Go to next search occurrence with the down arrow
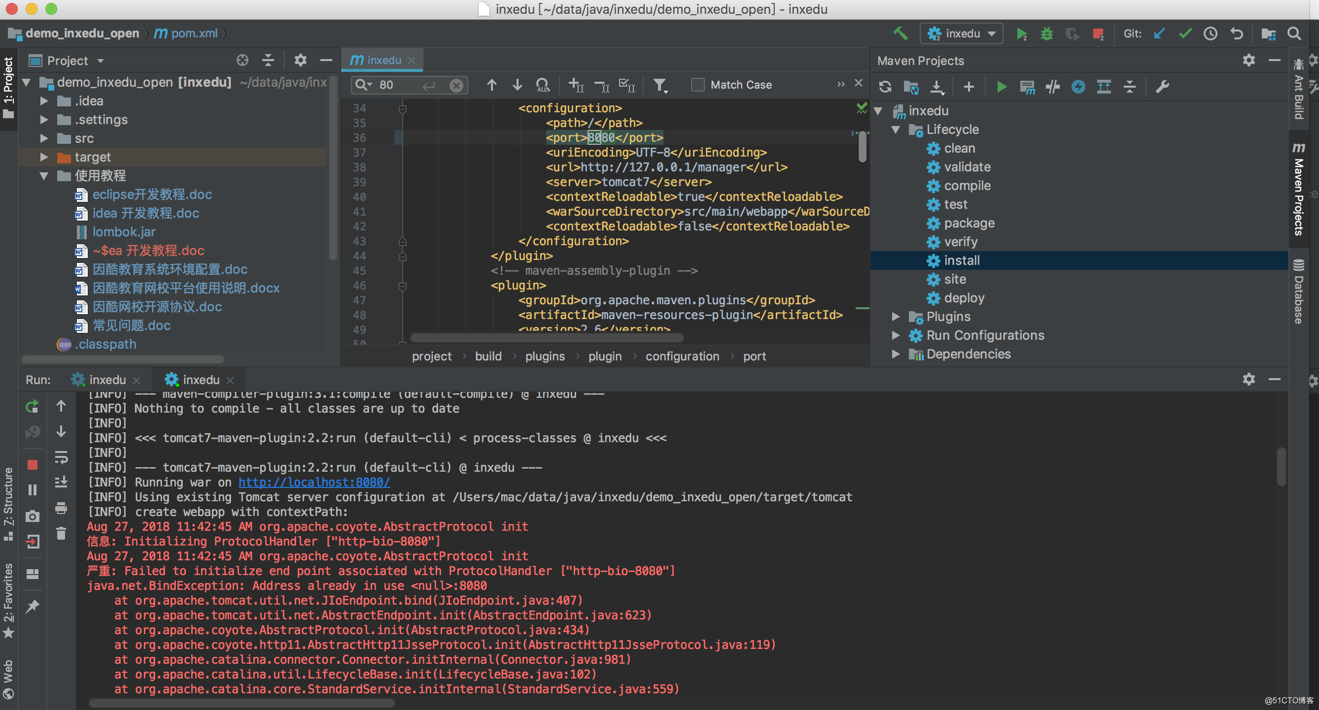The height and width of the screenshot is (710, 1319). (517, 85)
